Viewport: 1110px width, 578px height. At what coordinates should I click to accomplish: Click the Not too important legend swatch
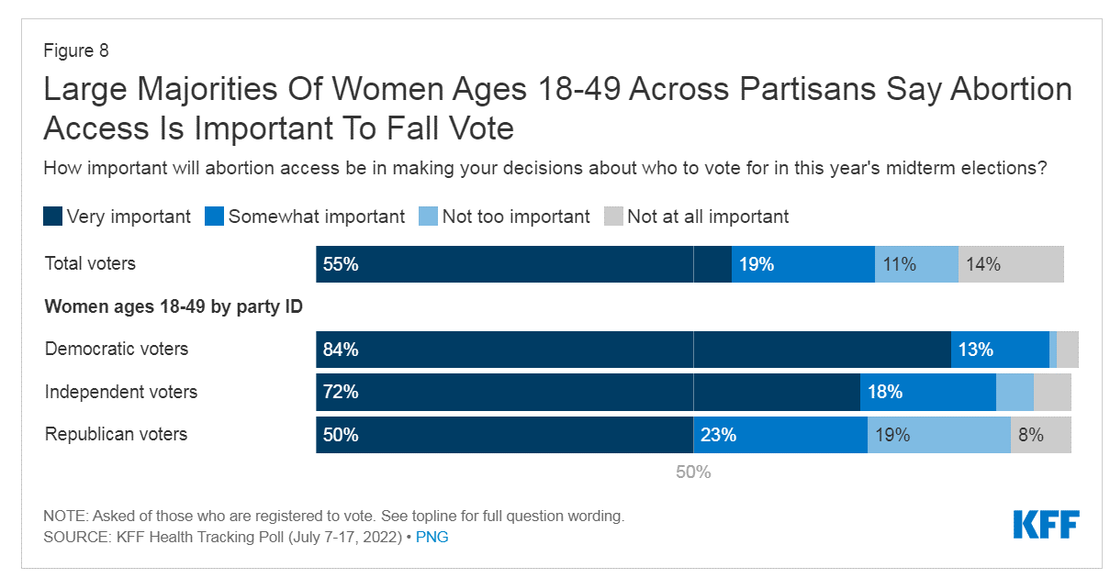pyautogui.click(x=427, y=217)
